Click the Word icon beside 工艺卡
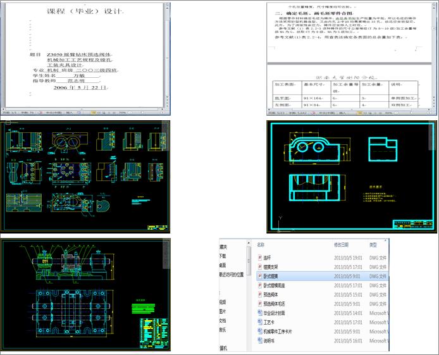439x355 pixels. pos(260,322)
